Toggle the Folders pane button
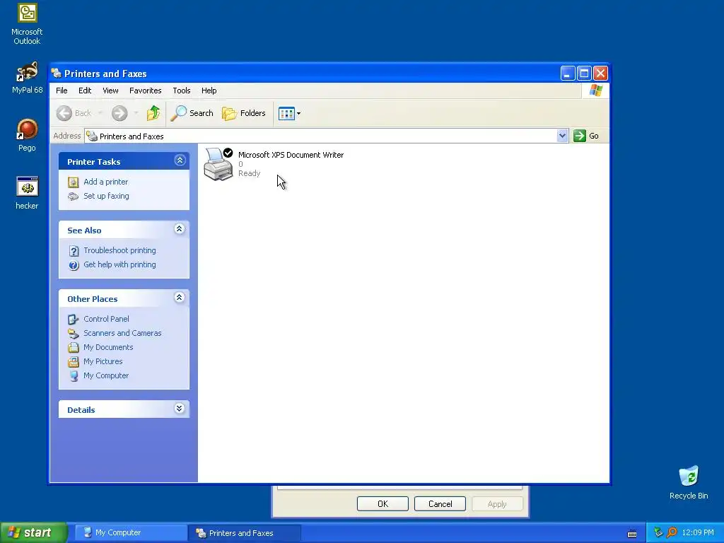724x543 pixels. [x=244, y=113]
